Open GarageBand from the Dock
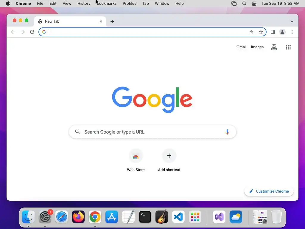The height and width of the screenshot is (229, 305). coord(162,217)
